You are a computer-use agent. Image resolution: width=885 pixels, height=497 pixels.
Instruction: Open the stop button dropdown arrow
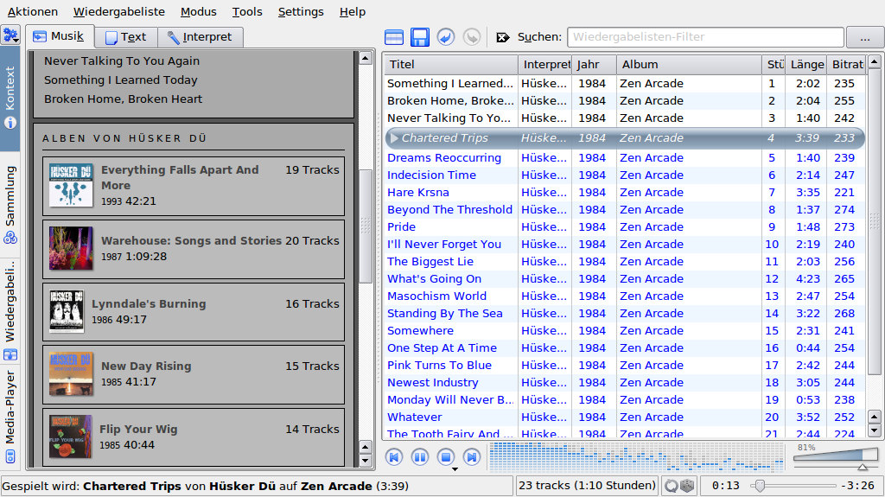pyautogui.click(x=455, y=468)
